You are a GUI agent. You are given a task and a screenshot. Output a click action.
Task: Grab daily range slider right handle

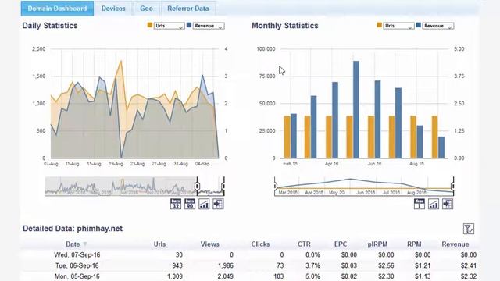(x=223, y=186)
